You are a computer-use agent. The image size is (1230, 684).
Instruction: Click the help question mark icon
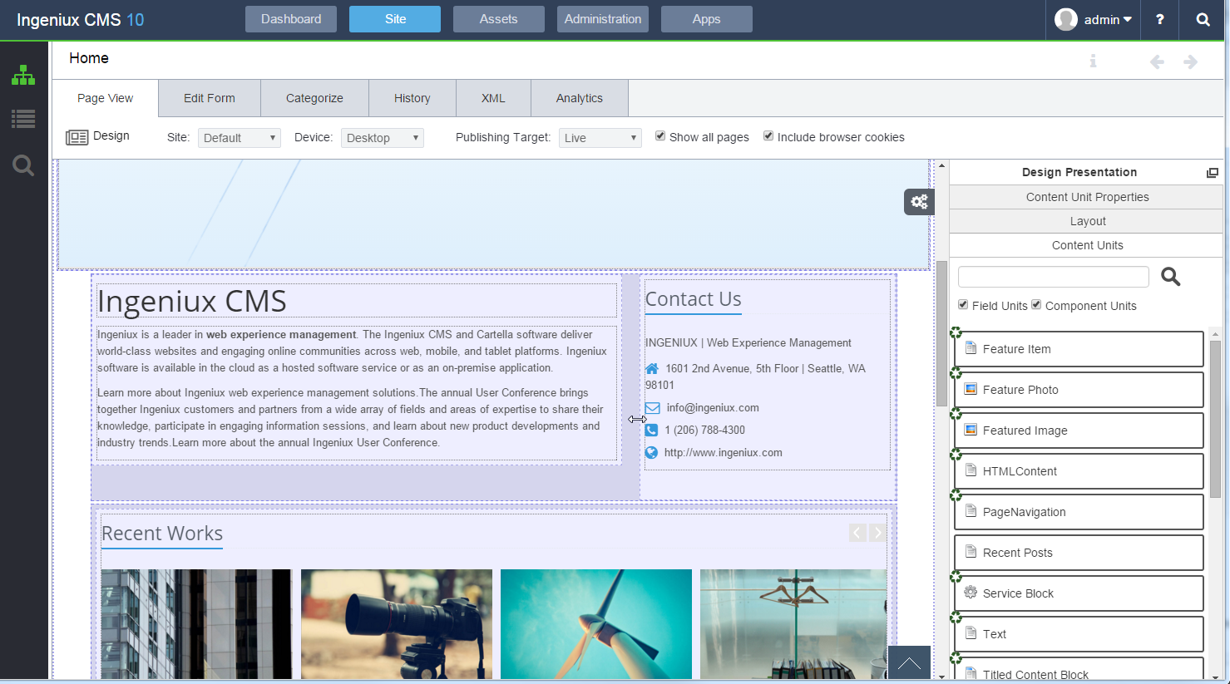tap(1159, 20)
